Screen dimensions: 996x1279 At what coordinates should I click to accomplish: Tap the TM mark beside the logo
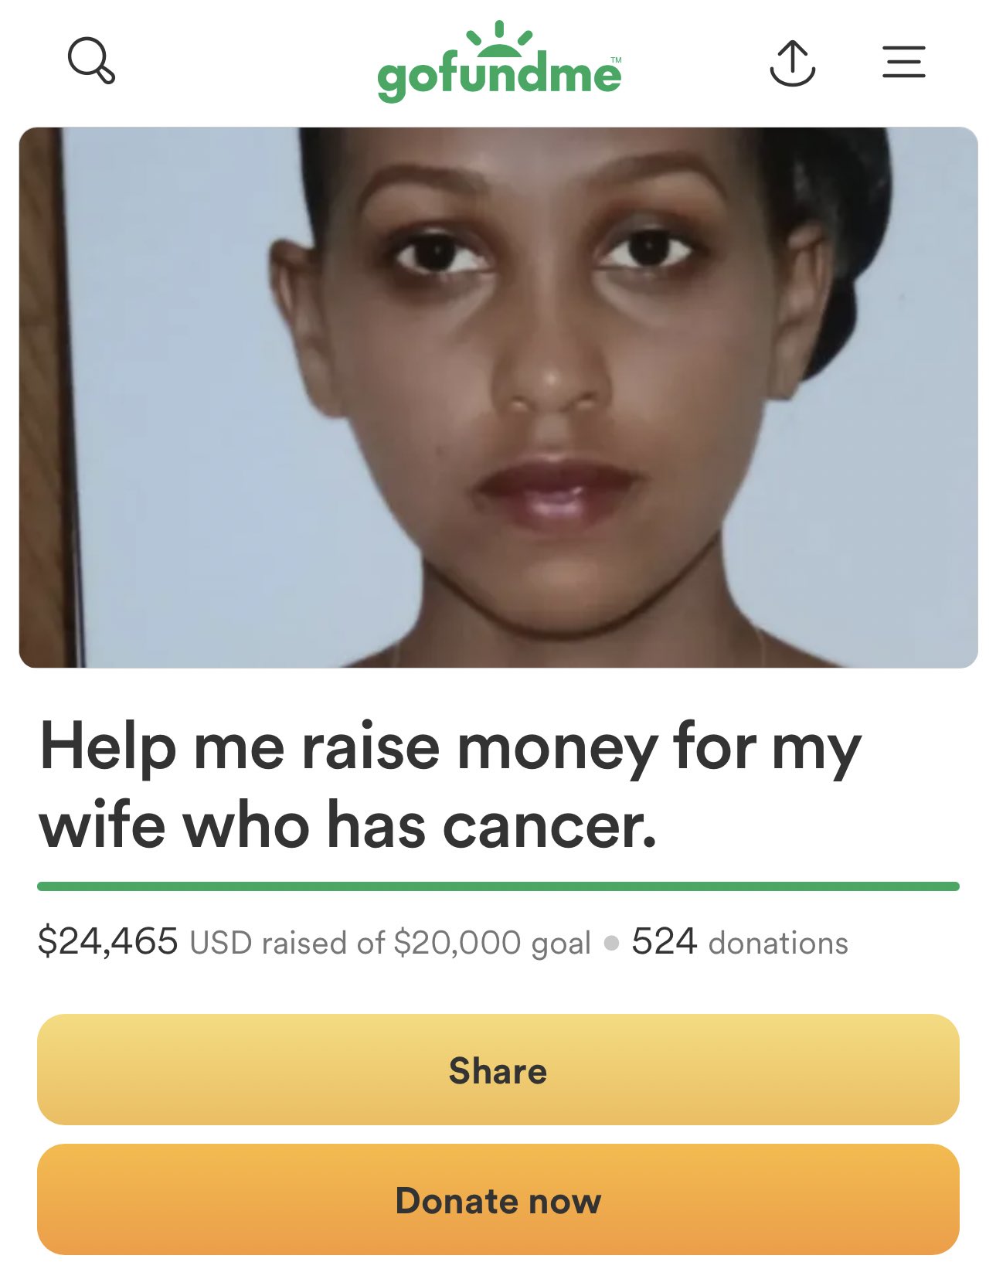pyautogui.click(x=616, y=60)
